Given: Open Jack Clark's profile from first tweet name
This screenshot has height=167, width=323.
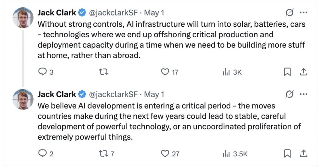Looking at the screenshot, I should 57,13.
